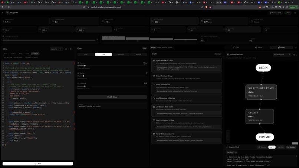Screen dimensions: 299x168
Task: Click the Run button below the editor
Action: coord(38,164)
